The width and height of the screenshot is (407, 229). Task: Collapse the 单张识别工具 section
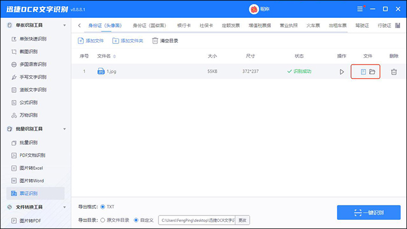point(66,26)
